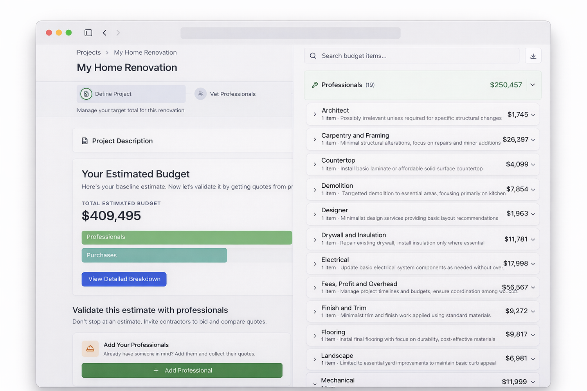Screen dimensions: 587x391
Task: Expand the Flooring row chevron
Action: (315, 336)
